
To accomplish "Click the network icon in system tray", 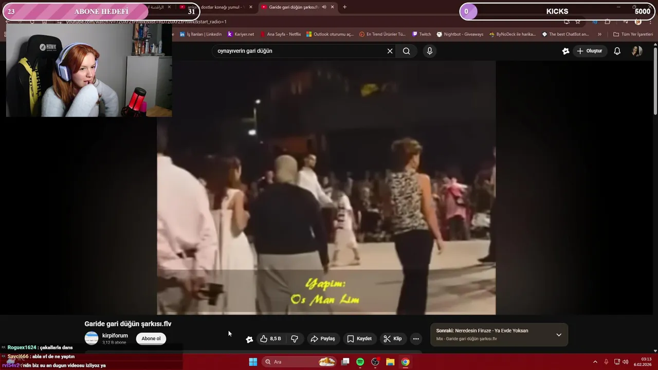I will click(617, 362).
